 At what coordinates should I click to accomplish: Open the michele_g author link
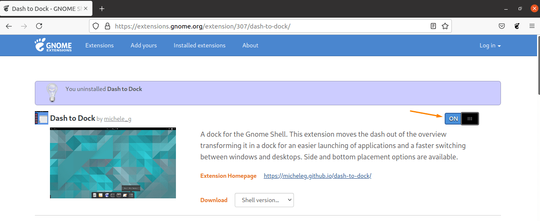pyautogui.click(x=118, y=119)
